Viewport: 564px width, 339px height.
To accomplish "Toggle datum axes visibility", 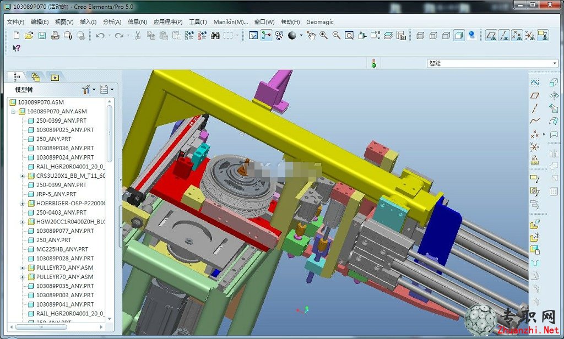I will tap(504, 35).
